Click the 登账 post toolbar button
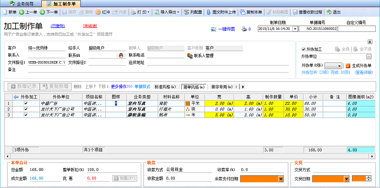Image resolution: width=380 pixels, height=188 pixels. click(86, 12)
